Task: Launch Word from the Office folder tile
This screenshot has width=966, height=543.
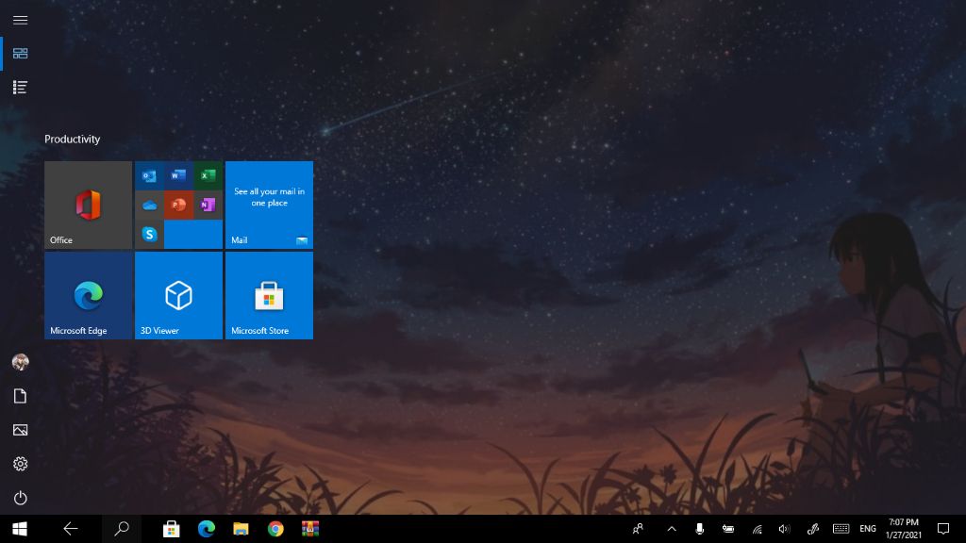Action: 178,176
